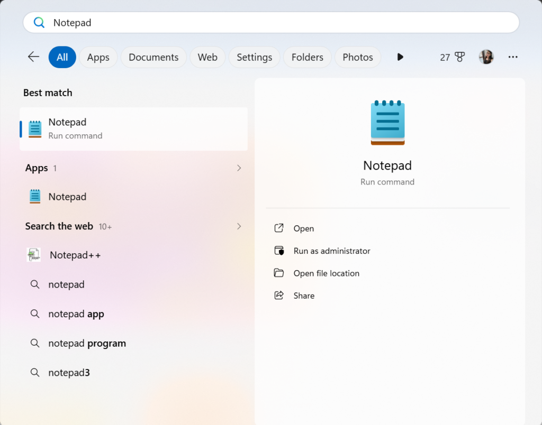Expand the Search the web chevron

click(x=239, y=226)
